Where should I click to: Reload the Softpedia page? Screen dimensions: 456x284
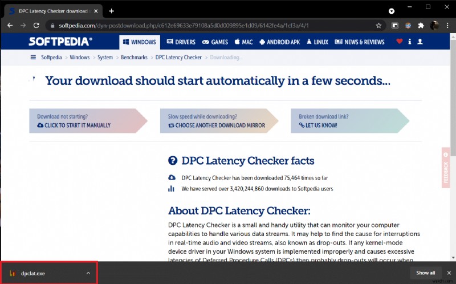pyautogui.click(x=36, y=26)
